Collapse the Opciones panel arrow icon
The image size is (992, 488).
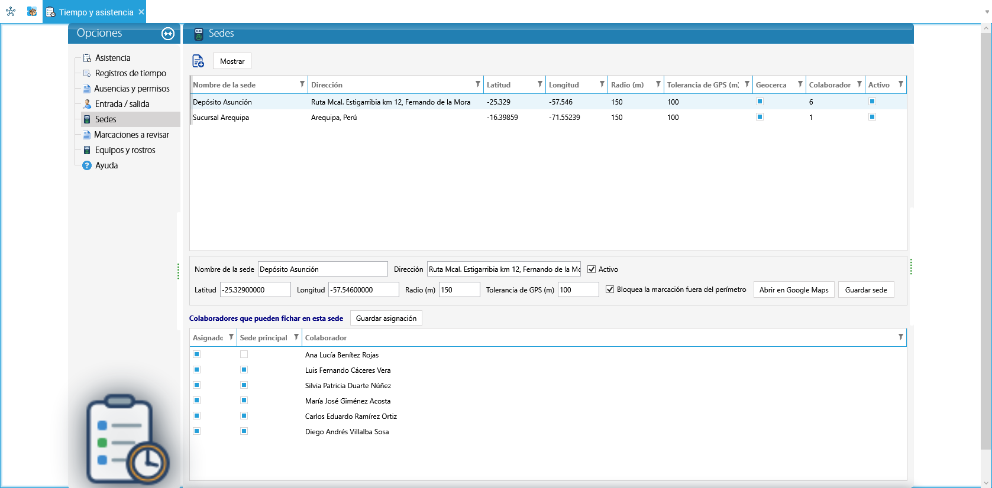point(168,34)
